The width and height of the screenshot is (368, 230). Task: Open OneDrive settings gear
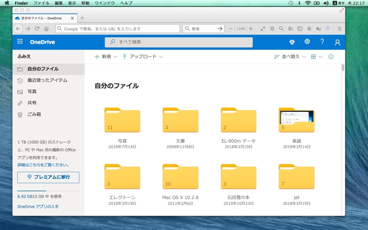tap(307, 42)
